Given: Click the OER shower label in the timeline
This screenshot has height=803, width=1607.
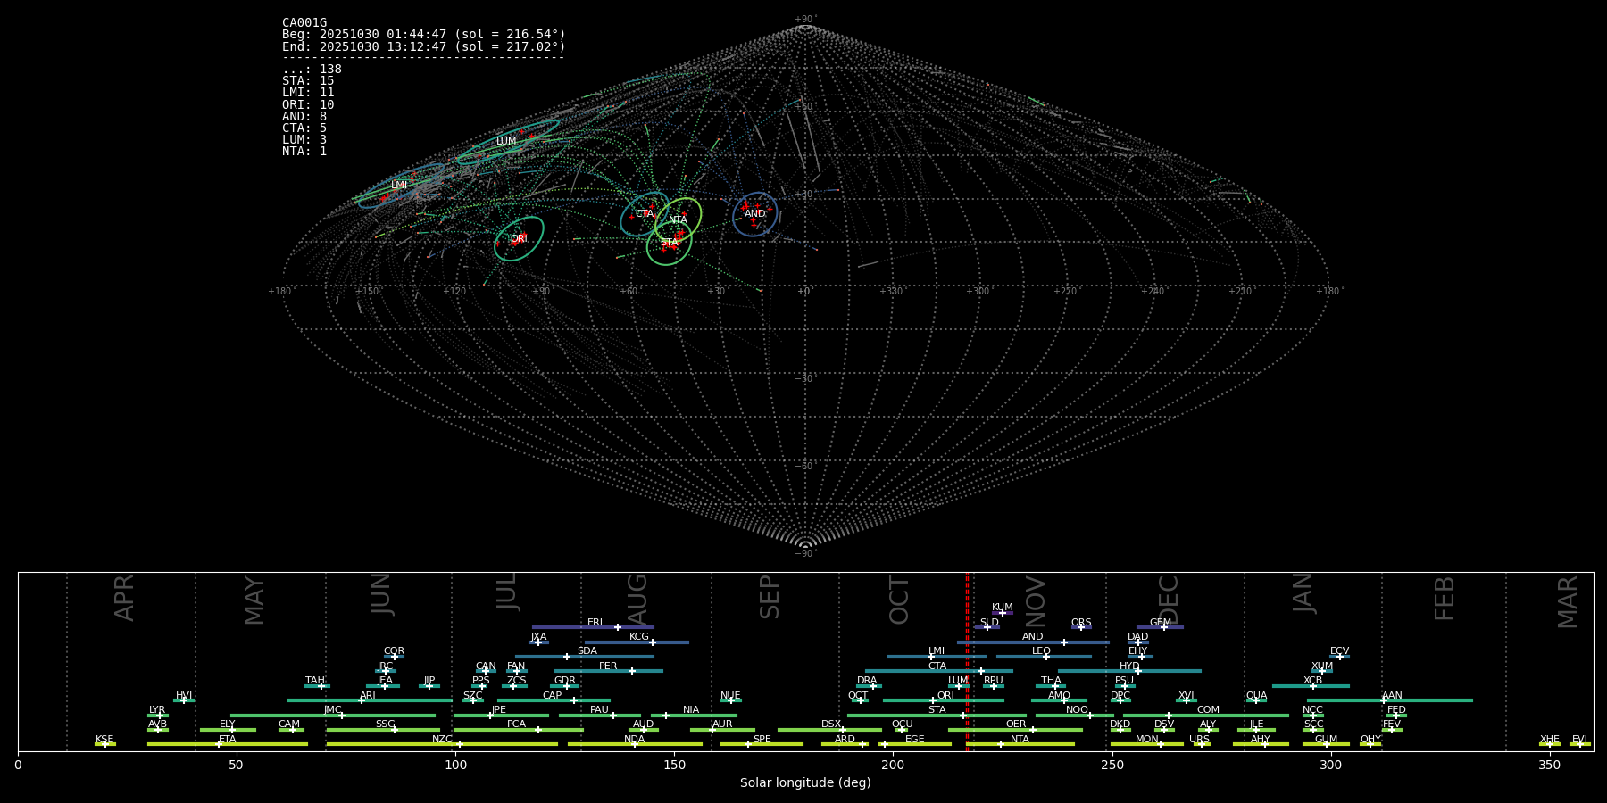Looking at the screenshot, I should [x=1016, y=724].
